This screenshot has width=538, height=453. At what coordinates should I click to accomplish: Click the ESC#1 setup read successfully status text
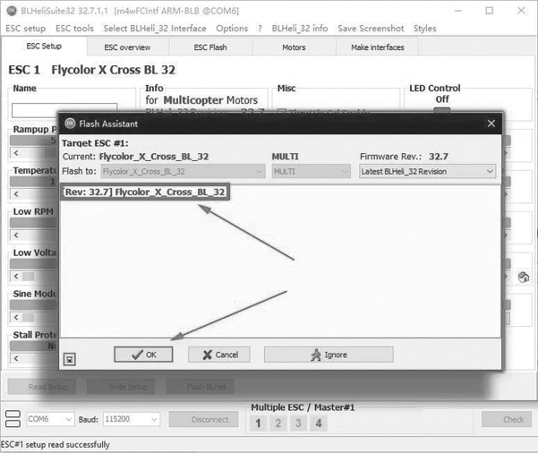tap(56, 445)
